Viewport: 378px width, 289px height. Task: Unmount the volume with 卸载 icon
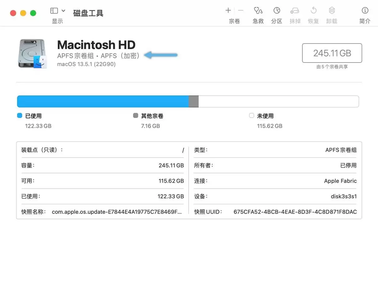coord(332,13)
